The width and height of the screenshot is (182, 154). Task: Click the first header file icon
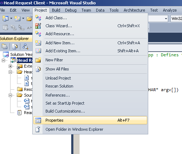point(27,78)
